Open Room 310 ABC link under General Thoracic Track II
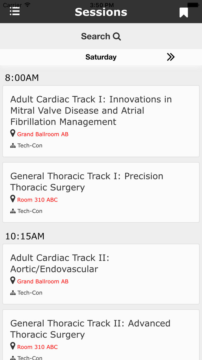The height and width of the screenshot is (360, 202). (38, 347)
